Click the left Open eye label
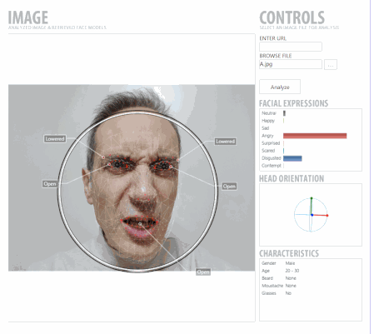 (x=49, y=184)
